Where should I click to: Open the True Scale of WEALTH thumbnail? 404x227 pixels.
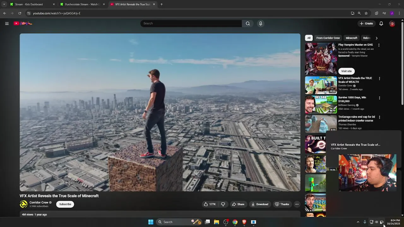(321, 85)
